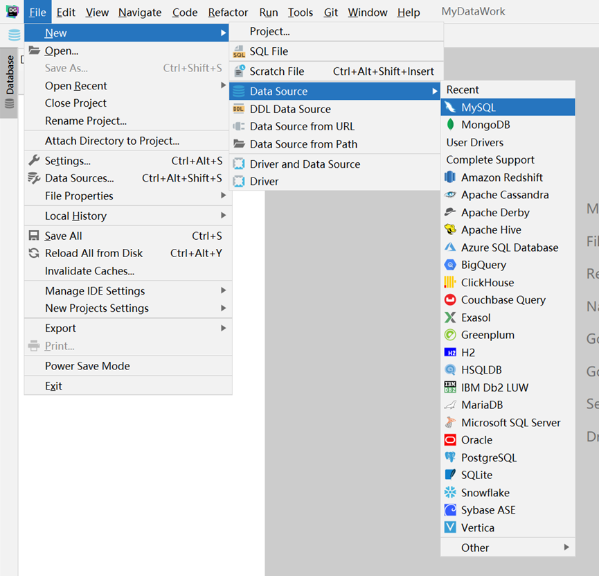Choose Data Sources... entry
The height and width of the screenshot is (576, 599).
tap(128, 178)
